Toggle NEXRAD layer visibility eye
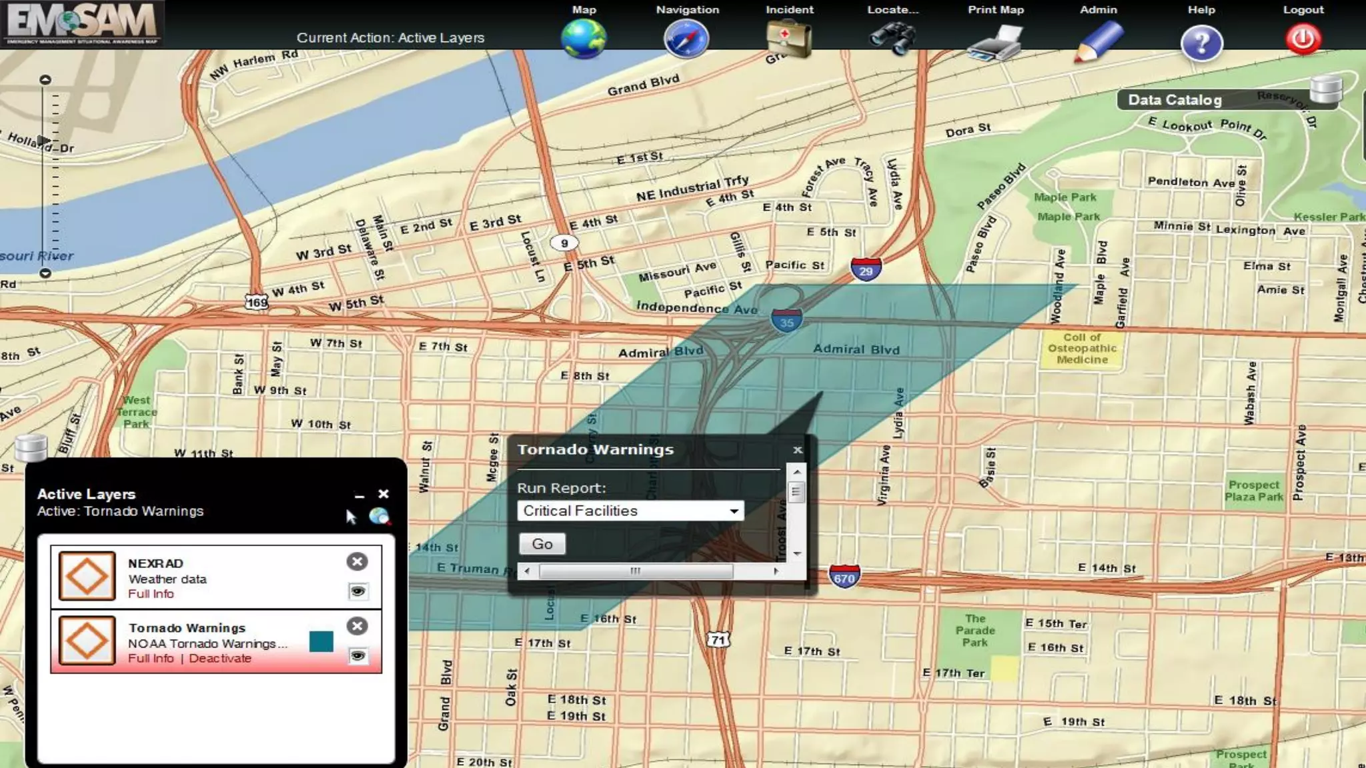 pos(358,591)
